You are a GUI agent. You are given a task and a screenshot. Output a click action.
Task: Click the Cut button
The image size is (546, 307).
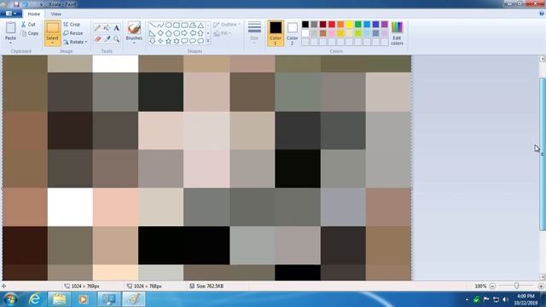28,25
